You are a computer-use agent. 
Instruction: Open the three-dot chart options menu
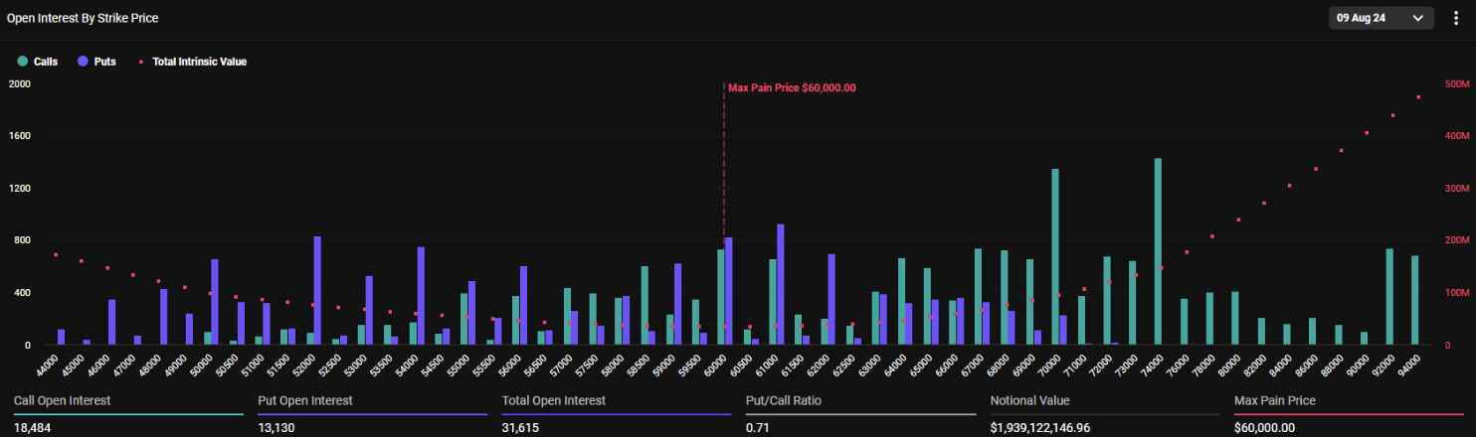tap(1456, 18)
